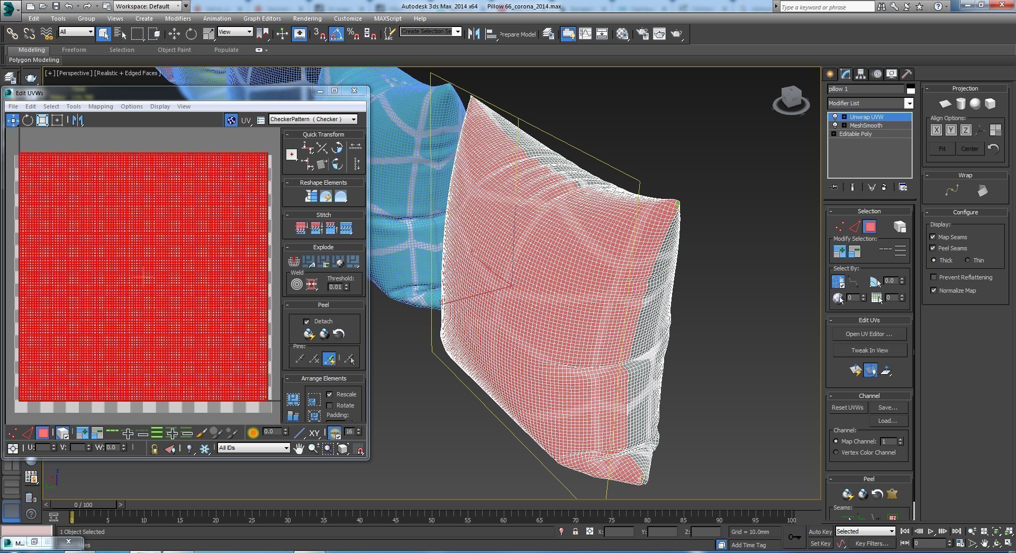The width and height of the screenshot is (1016, 553).
Task: Click the Fit align button
Action: click(942, 149)
